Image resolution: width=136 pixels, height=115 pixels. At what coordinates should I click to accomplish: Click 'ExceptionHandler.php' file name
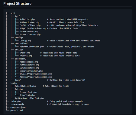pyautogui.click(x=31, y=71)
